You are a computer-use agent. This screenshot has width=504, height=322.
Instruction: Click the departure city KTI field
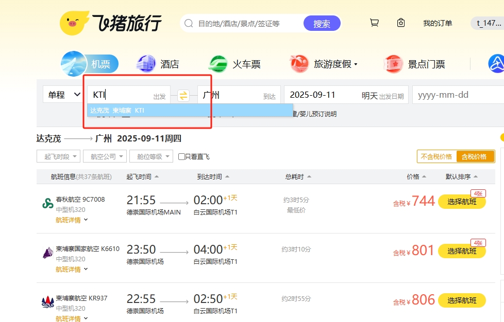[x=129, y=95]
